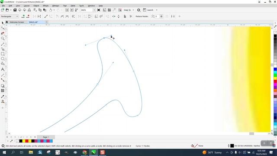Make the node Symmetrical with its icon
The height and width of the screenshot is (156, 277).
pos(67,16)
